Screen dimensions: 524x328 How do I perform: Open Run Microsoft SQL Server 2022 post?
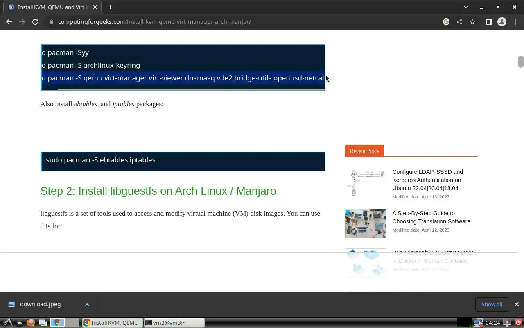pyautogui.click(x=433, y=257)
